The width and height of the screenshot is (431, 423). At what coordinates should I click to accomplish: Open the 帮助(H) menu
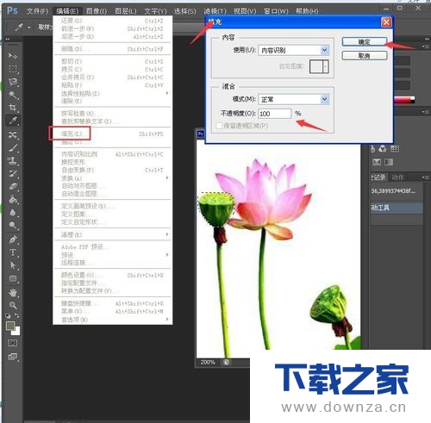click(x=307, y=11)
